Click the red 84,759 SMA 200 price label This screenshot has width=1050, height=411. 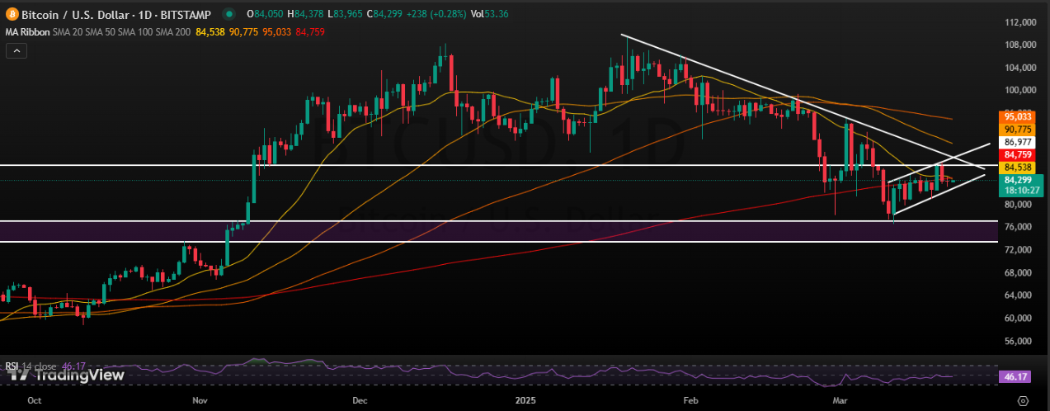pos(1017,154)
